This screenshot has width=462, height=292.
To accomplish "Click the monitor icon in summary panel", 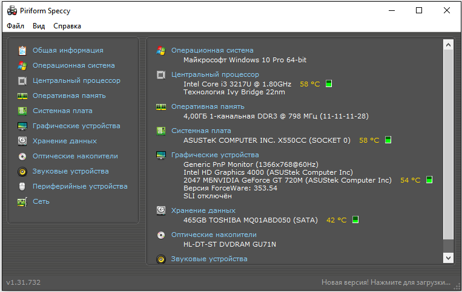I will tap(161, 155).
